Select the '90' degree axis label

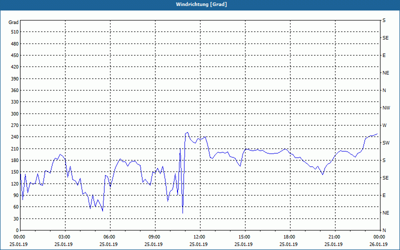coord(16,195)
